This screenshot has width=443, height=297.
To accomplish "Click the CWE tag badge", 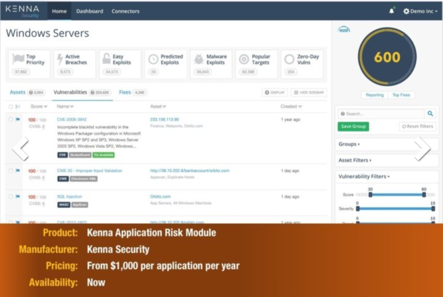I will [63, 179].
